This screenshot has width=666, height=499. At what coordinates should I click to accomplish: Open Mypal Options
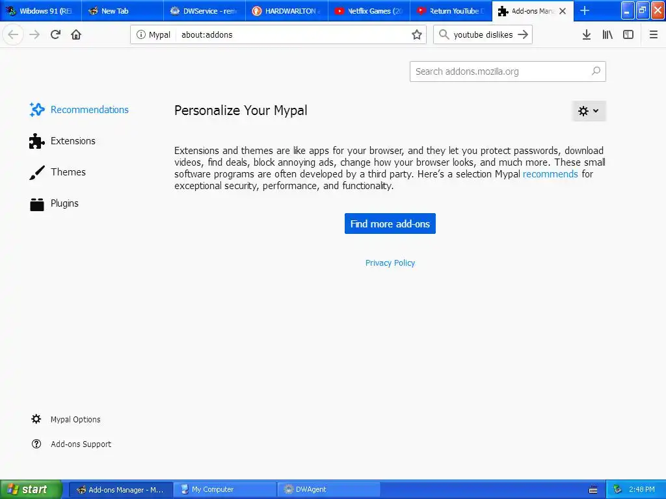pyautogui.click(x=66, y=419)
